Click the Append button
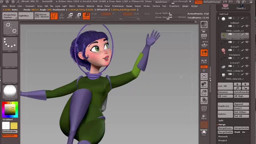The image size is (256, 144). 241,104
